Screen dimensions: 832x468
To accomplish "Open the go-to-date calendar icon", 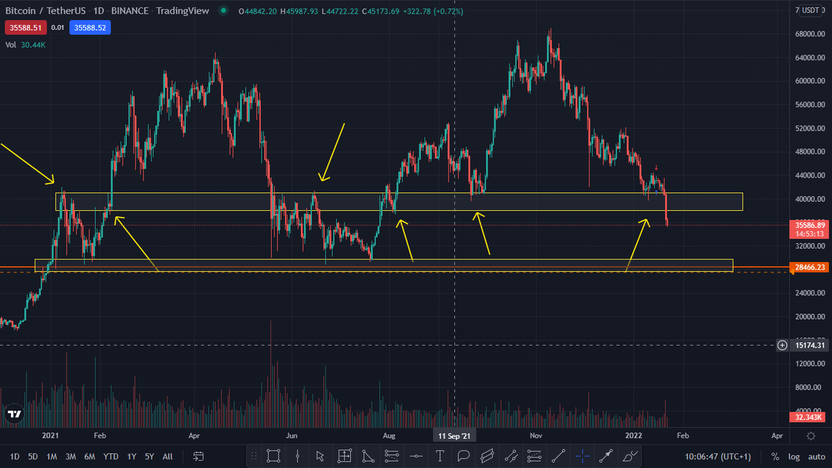I will click(x=198, y=456).
